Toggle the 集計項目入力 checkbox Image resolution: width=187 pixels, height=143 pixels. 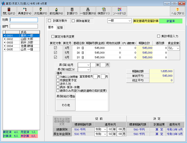click(x=159, y=36)
